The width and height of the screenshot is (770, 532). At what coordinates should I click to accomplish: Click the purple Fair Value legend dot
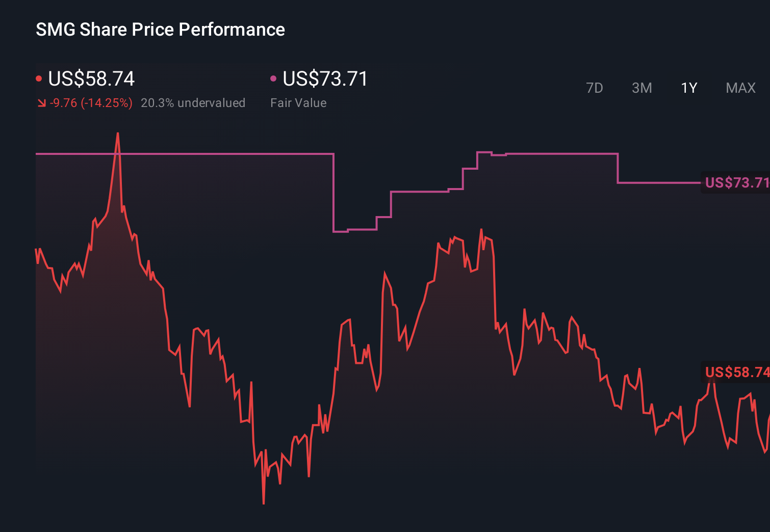274,78
